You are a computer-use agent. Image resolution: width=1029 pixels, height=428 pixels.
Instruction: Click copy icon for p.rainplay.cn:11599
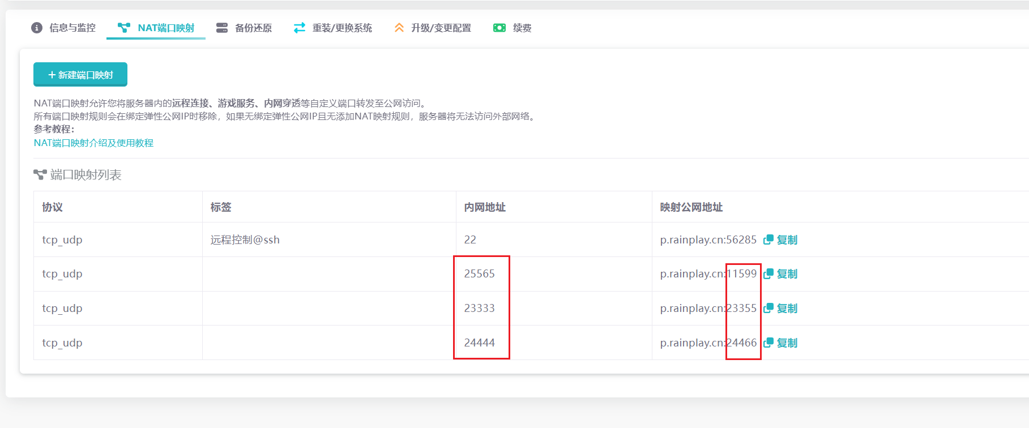tap(768, 274)
